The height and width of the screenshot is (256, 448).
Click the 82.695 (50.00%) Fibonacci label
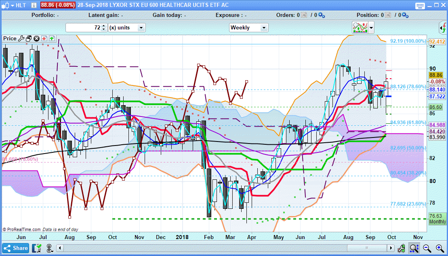click(x=408, y=148)
